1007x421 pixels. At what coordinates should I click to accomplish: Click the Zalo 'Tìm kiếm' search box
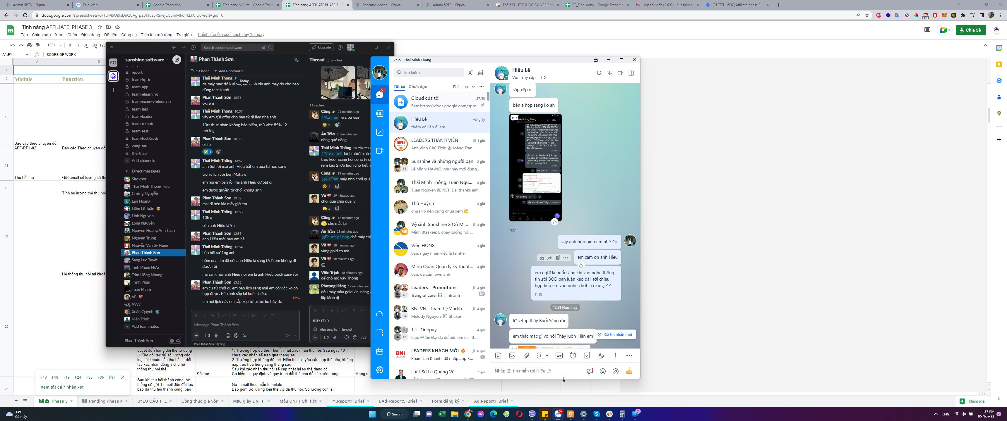click(429, 73)
